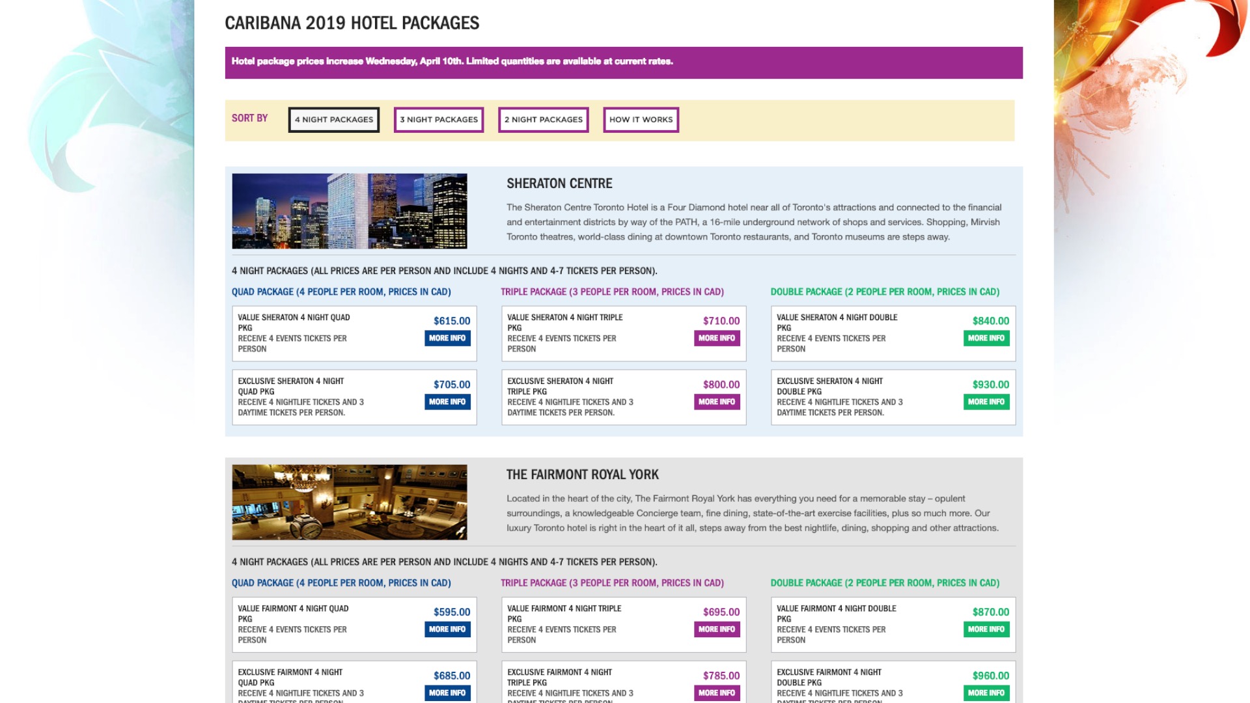This screenshot has height=703, width=1250.
Task: Click the $840.00 Sheraton double price
Action: click(x=991, y=321)
